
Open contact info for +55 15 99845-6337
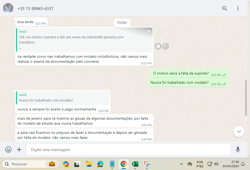[x=35, y=9]
